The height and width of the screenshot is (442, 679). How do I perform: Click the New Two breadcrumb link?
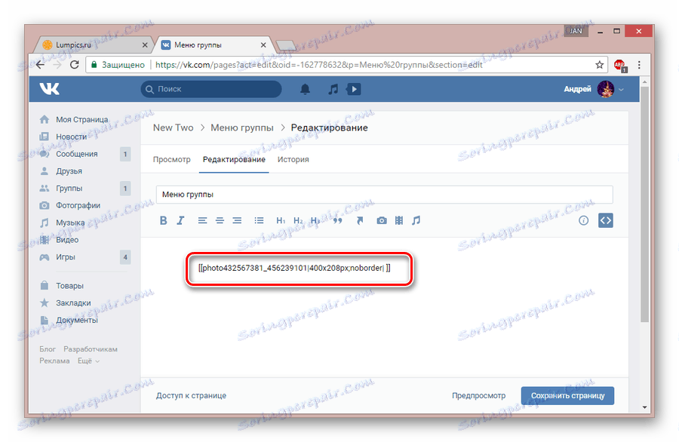[x=174, y=127]
